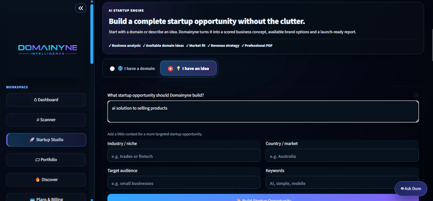
Task: Click the WORKSPACE section label
Action: [17, 87]
